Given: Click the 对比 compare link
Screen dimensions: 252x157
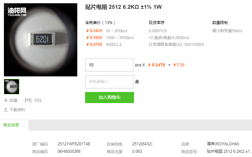Looking at the screenshot, I should [38, 100].
